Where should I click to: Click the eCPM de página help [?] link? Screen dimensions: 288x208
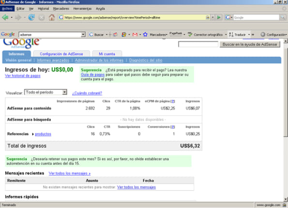(x=173, y=101)
